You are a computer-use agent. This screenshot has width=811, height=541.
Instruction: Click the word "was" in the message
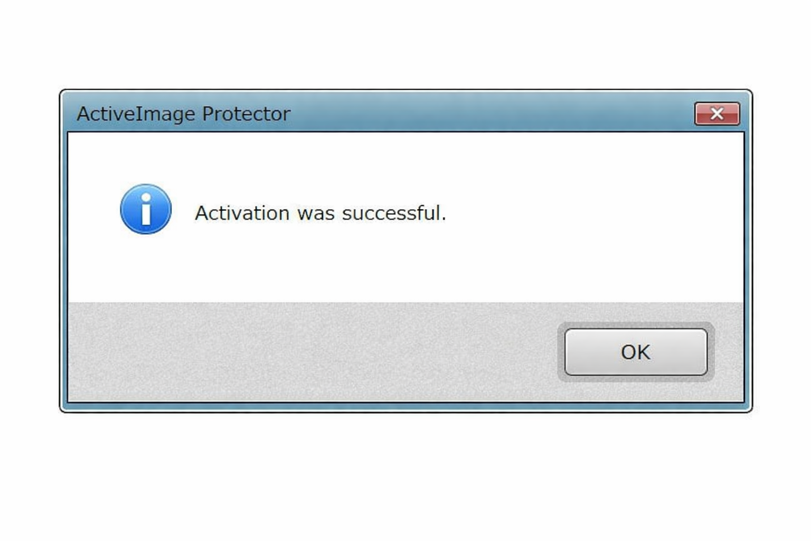pyautogui.click(x=316, y=214)
